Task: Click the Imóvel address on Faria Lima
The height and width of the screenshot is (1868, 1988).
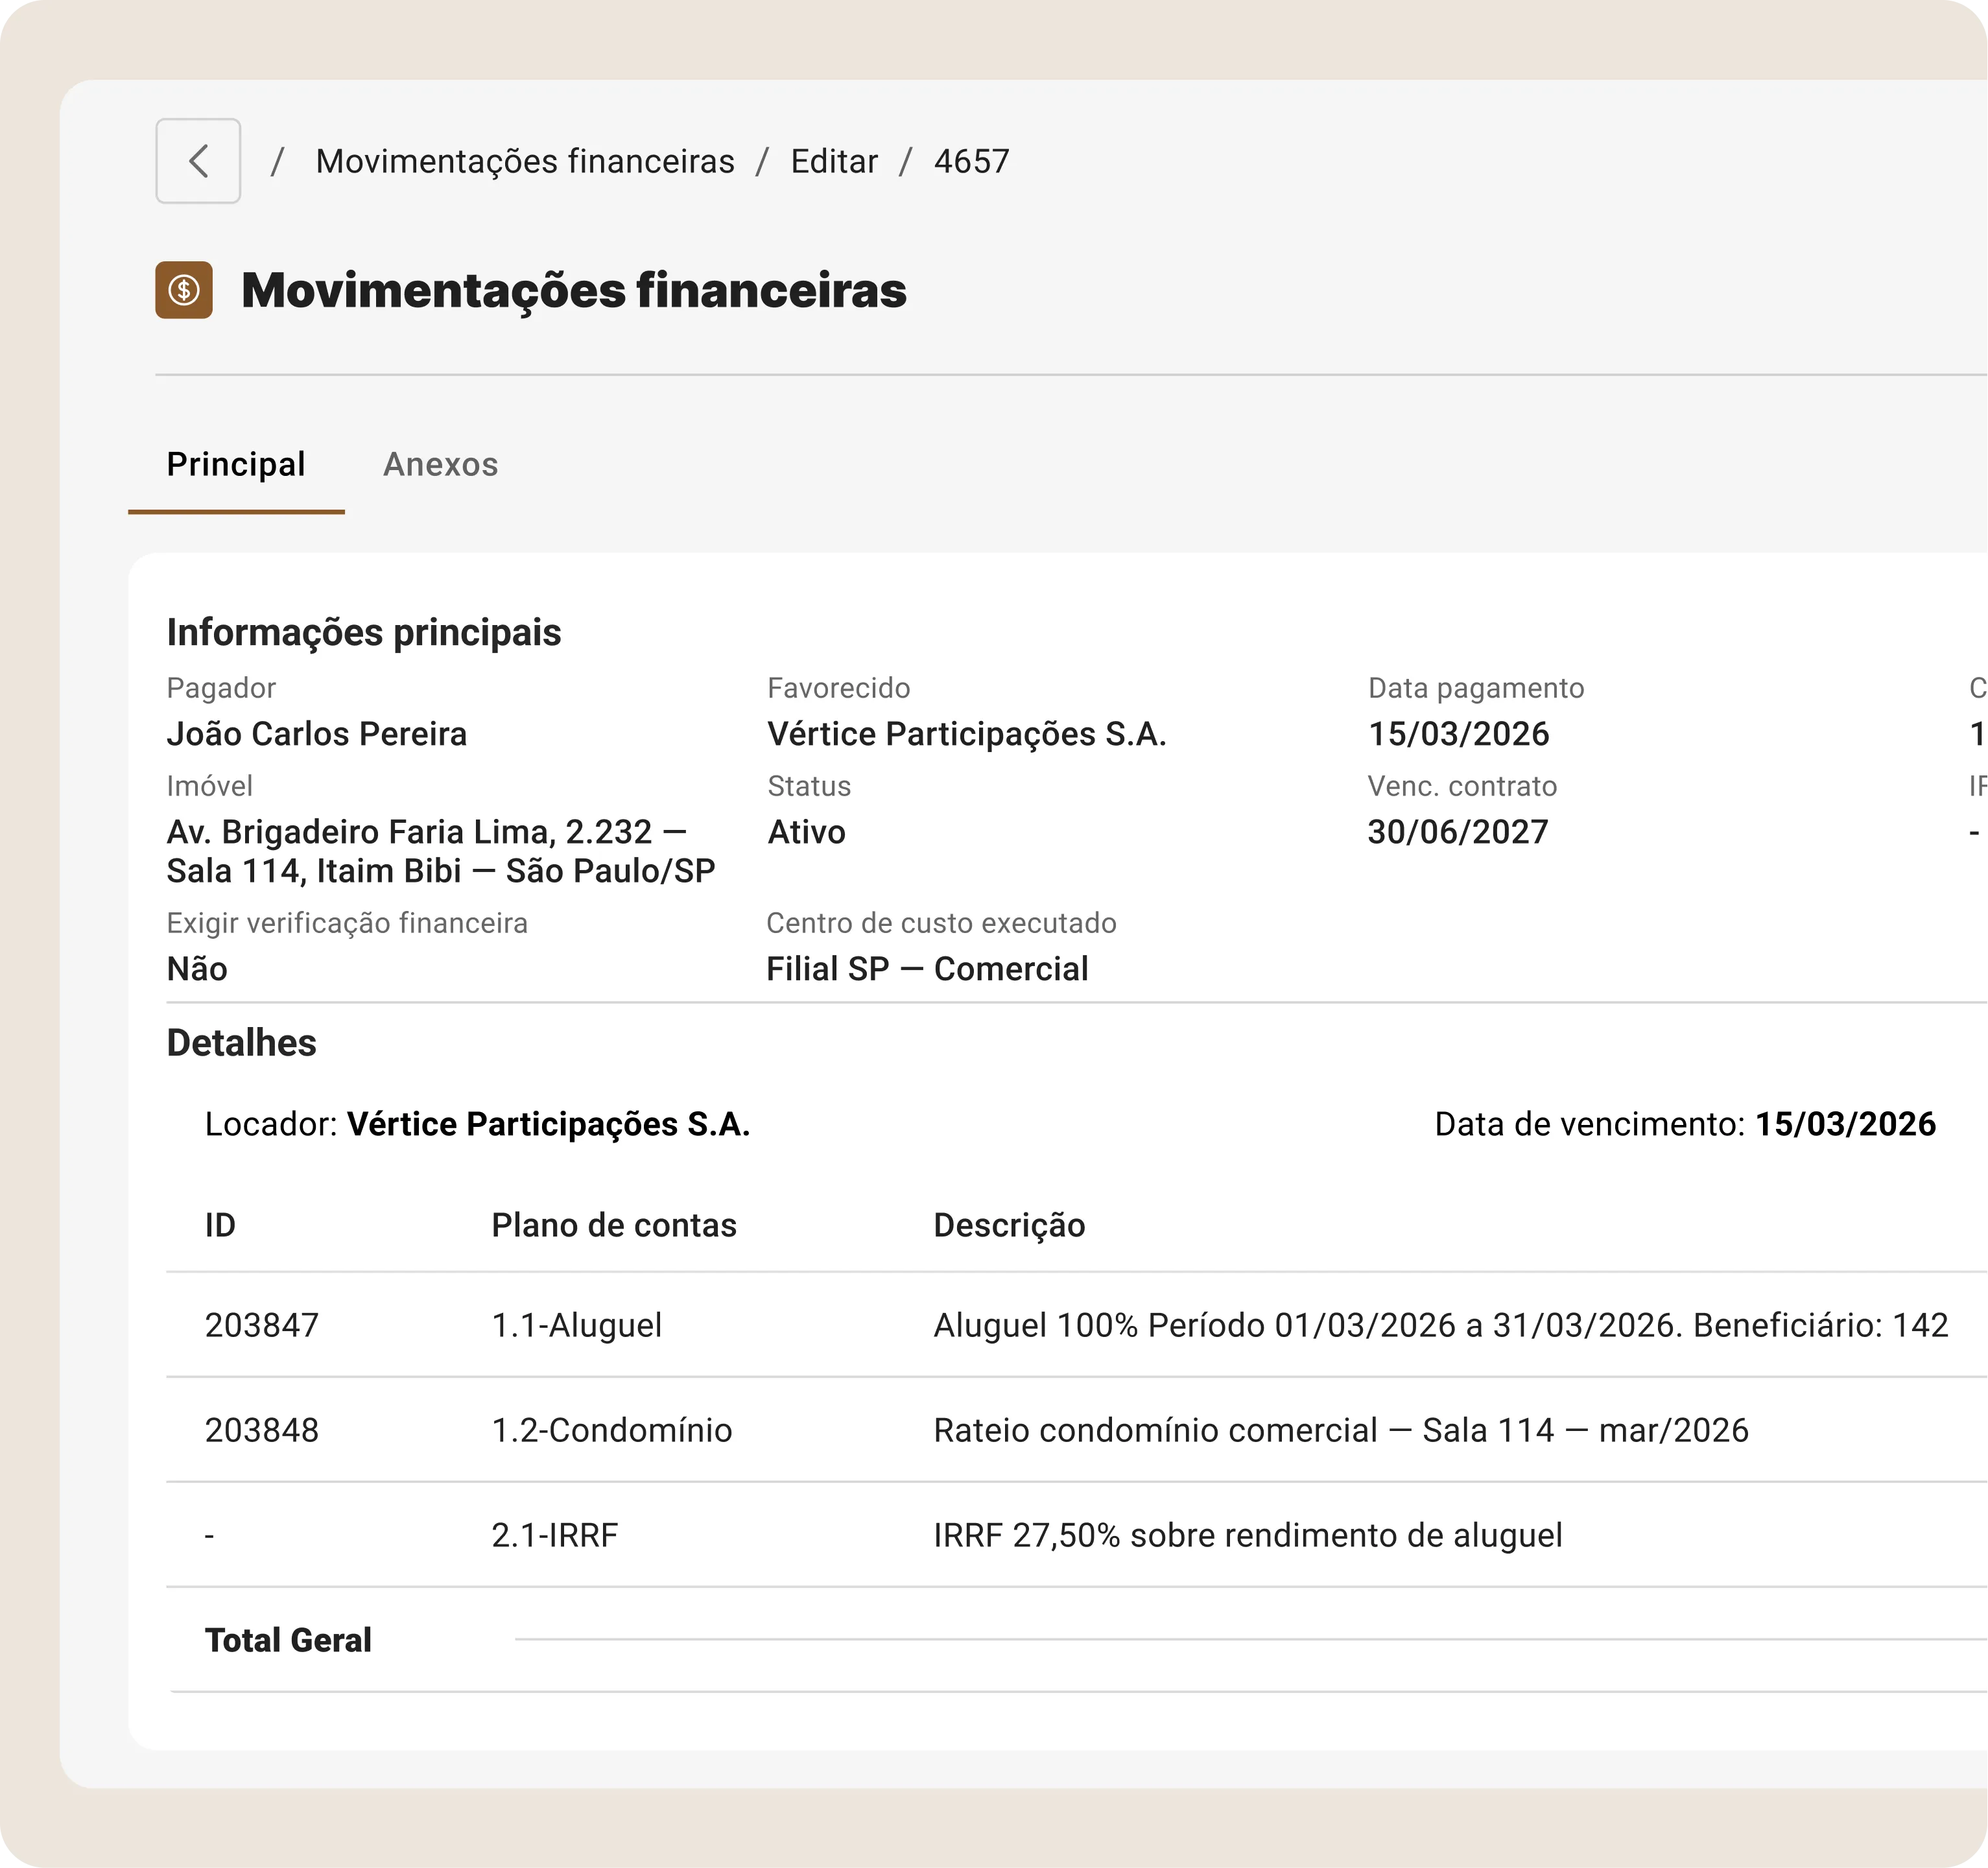Action: (440, 851)
